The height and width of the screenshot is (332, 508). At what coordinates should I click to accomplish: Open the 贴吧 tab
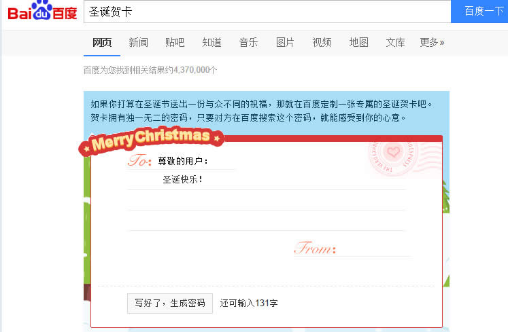[175, 42]
